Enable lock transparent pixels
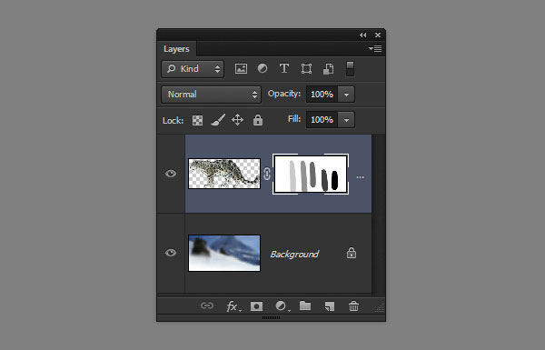The width and height of the screenshot is (545, 350). coord(197,120)
